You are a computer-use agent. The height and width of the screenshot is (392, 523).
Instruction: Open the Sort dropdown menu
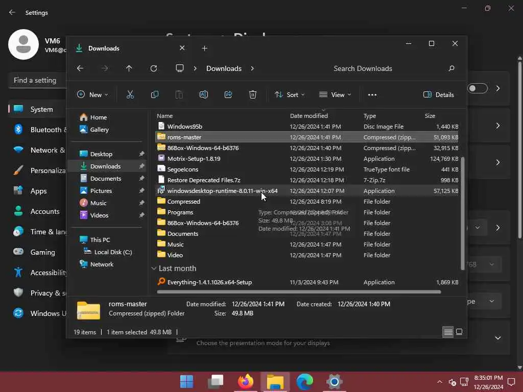[290, 94]
